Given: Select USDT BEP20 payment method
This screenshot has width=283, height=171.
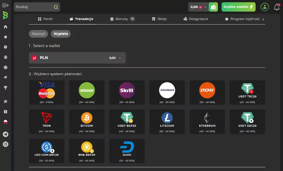Looking at the screenshot, I should tap(127, 122).
